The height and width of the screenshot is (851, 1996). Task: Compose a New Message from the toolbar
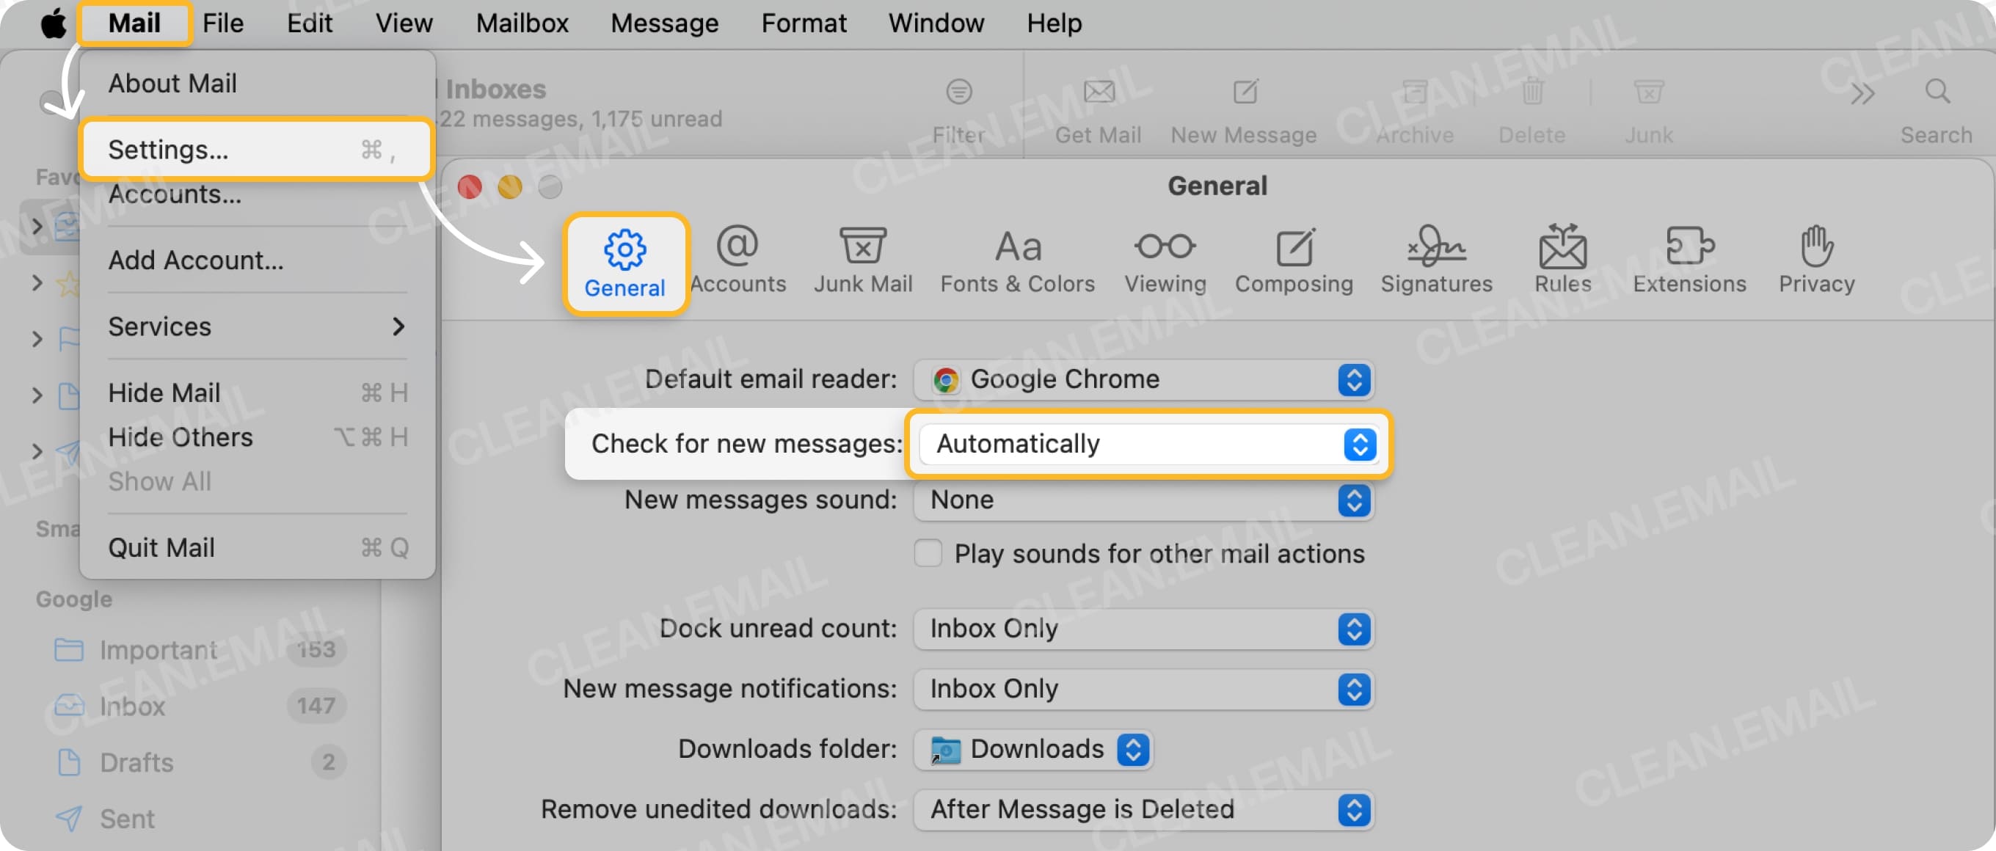[x=1243, y=109]
